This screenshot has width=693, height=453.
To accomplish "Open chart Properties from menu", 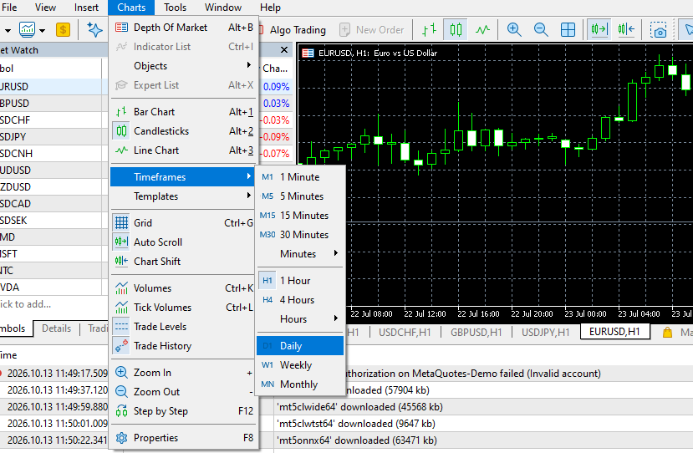I will click(x=183, y=438).
